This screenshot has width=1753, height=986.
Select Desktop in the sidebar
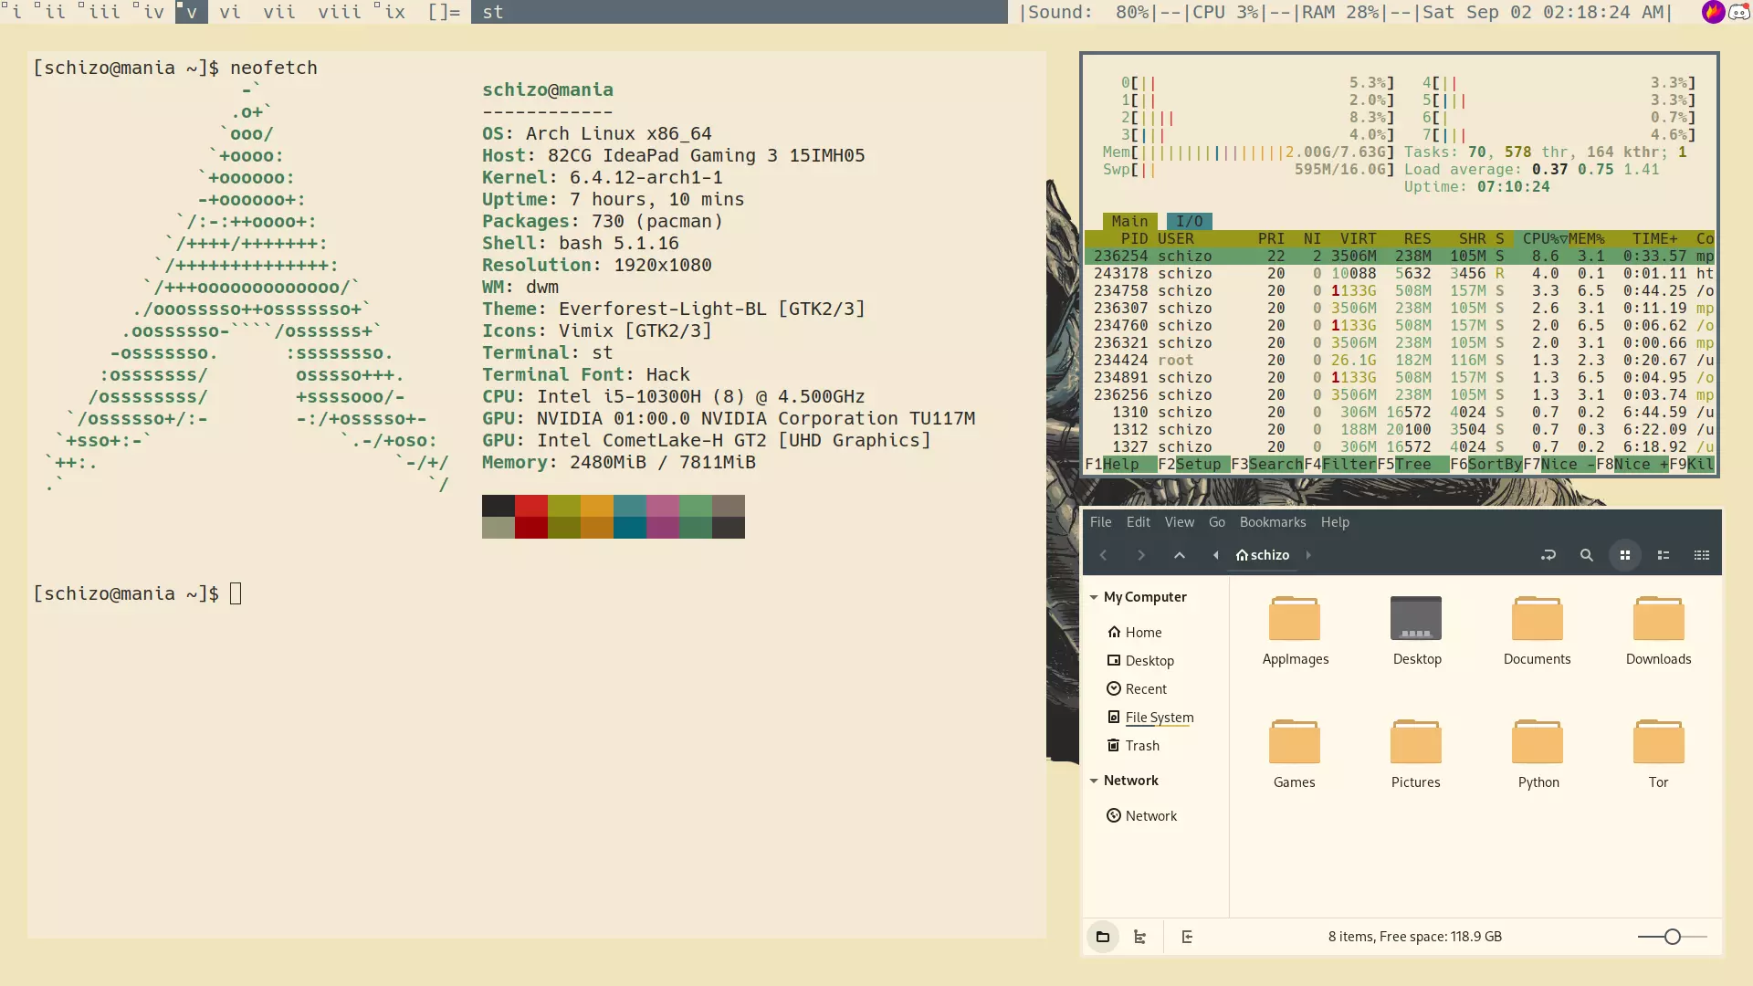pos(1140,660)
